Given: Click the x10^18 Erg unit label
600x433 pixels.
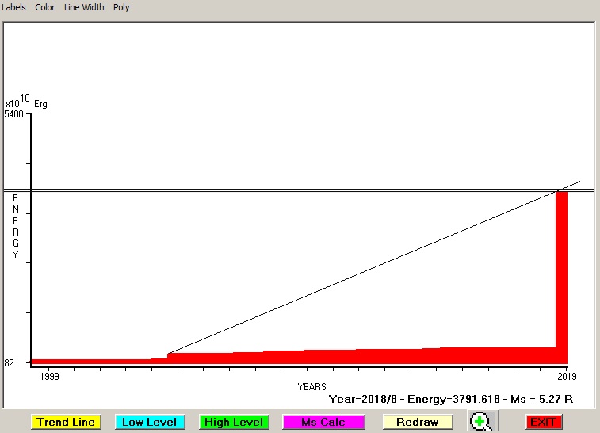Looking at the screenshot, I should [26, 102].
